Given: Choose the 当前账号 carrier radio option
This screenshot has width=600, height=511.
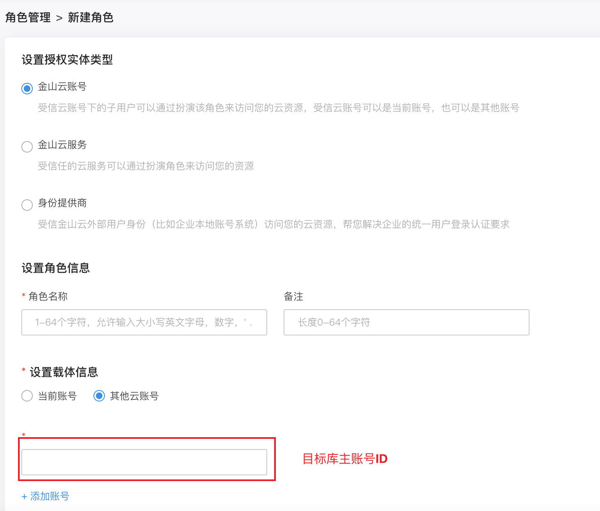Looking at the screenshot, I should point(27,396).
